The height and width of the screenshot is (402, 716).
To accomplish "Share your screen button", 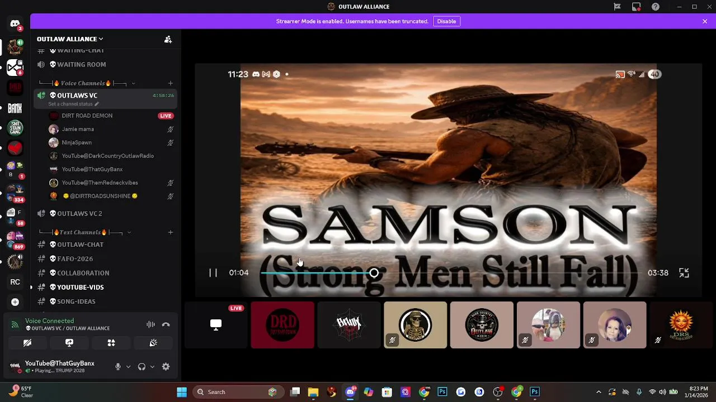I will pos(69,343).
